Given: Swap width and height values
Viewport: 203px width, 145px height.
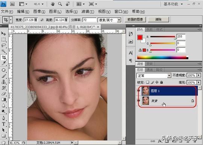Looking at the screenshot, I should (42, 20).
